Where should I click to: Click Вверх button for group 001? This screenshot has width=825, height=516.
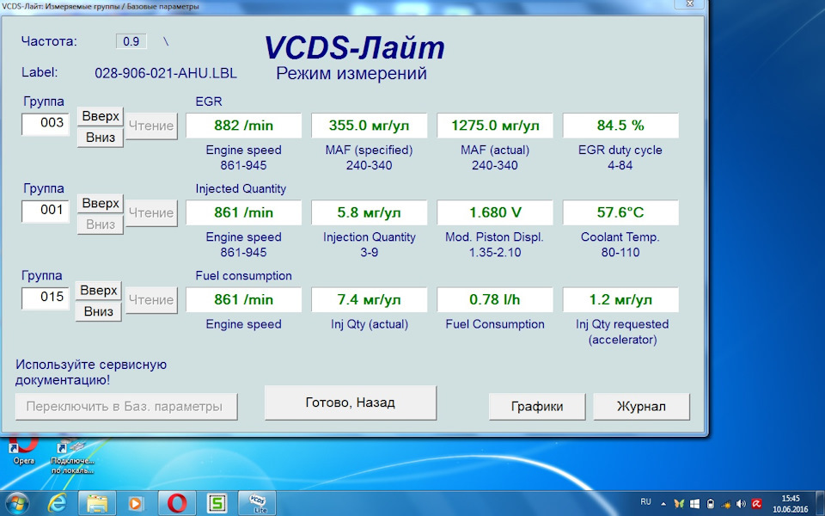pos(101,203)
